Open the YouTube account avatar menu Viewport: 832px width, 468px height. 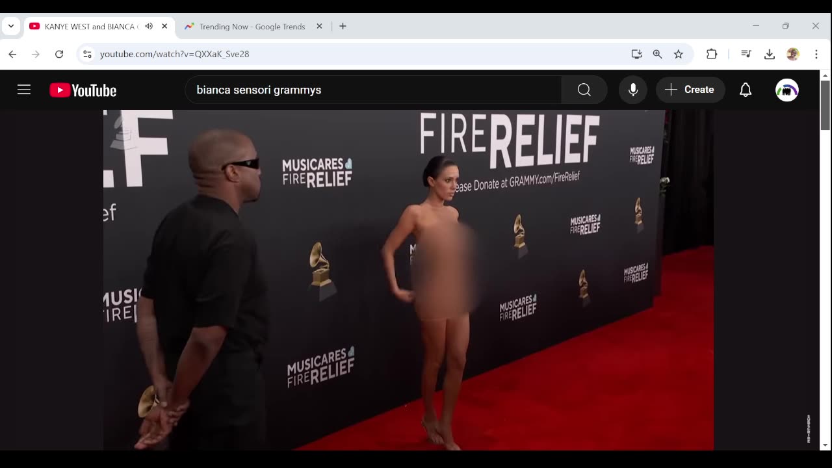click(787, 90)
